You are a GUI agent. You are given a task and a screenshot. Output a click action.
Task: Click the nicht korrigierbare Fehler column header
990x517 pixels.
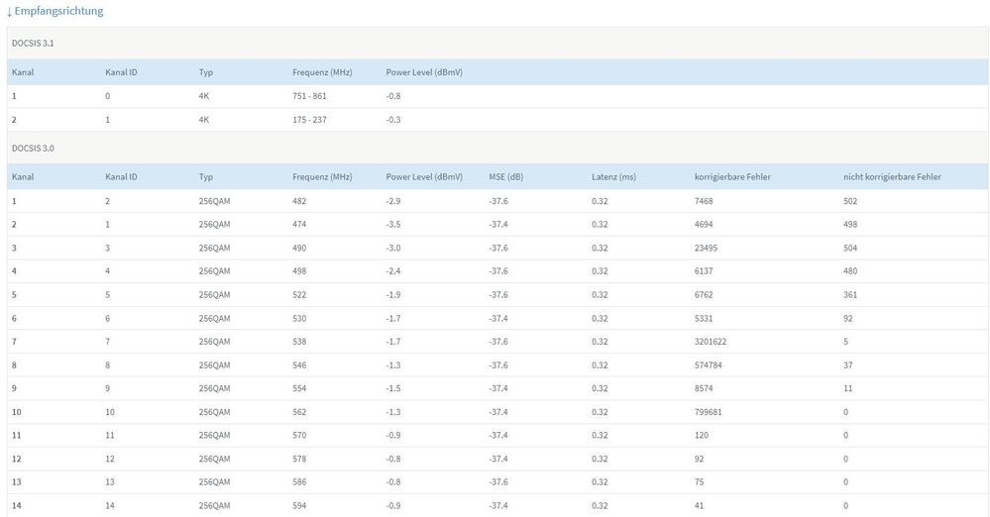892,177
